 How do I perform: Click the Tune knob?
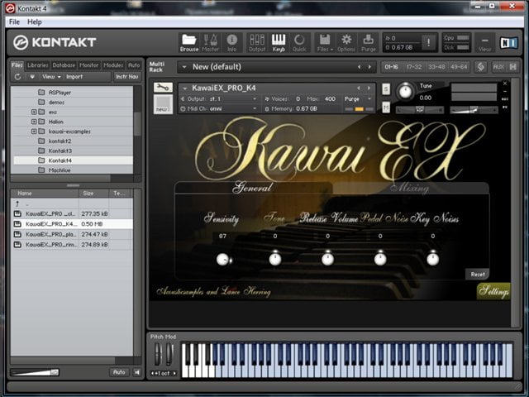(405, 91)
